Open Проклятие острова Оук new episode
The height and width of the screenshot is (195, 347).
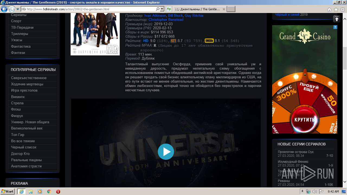pyautogui.click(x=305, y=154)
